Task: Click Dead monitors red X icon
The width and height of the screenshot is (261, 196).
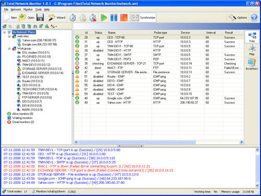Action: click(9, 122)
